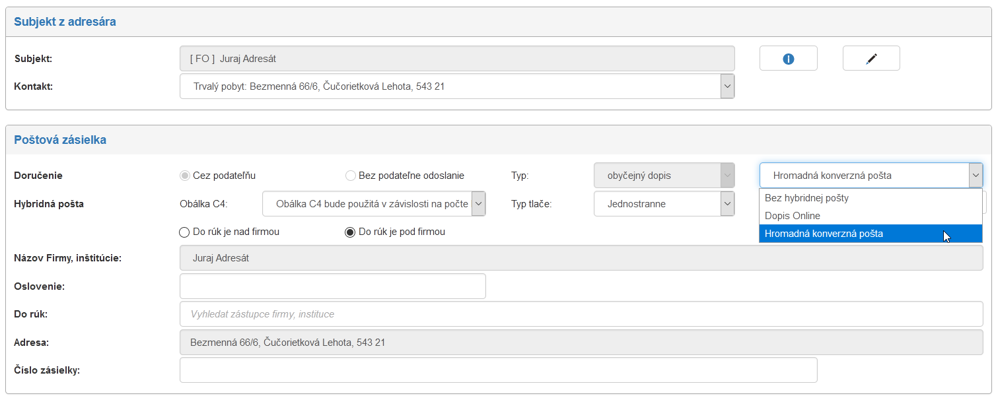
Task: Choose 'Do rúk je pod firmou' option
Action: pyautogui.click(x=350, y=232)
